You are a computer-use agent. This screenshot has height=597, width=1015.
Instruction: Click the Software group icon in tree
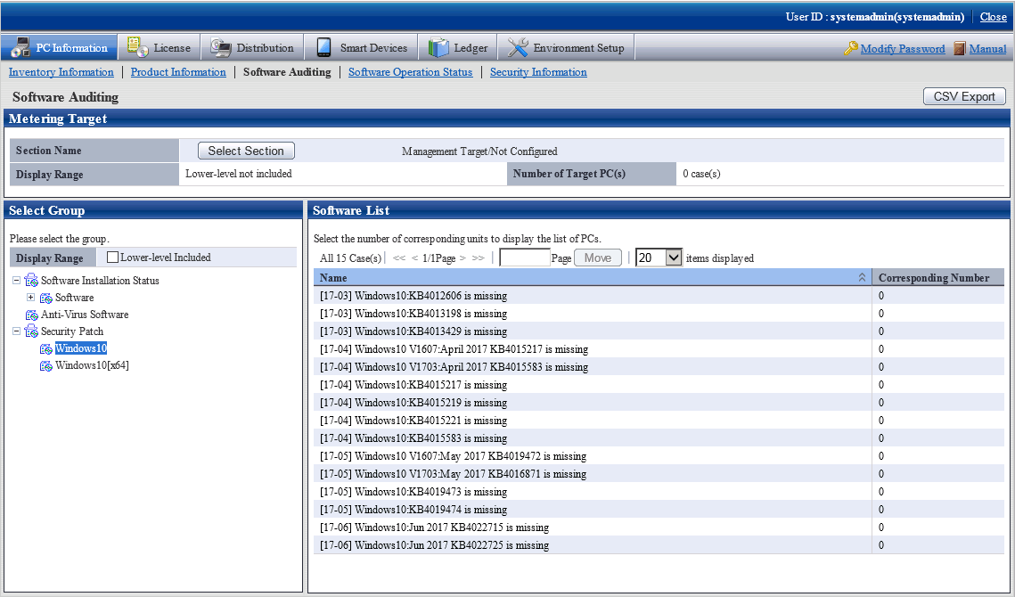(46, 298)
